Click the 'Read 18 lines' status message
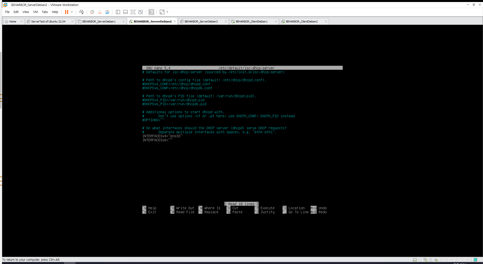Viewport: 483px width, 264px height. click(x=241, y=204)
